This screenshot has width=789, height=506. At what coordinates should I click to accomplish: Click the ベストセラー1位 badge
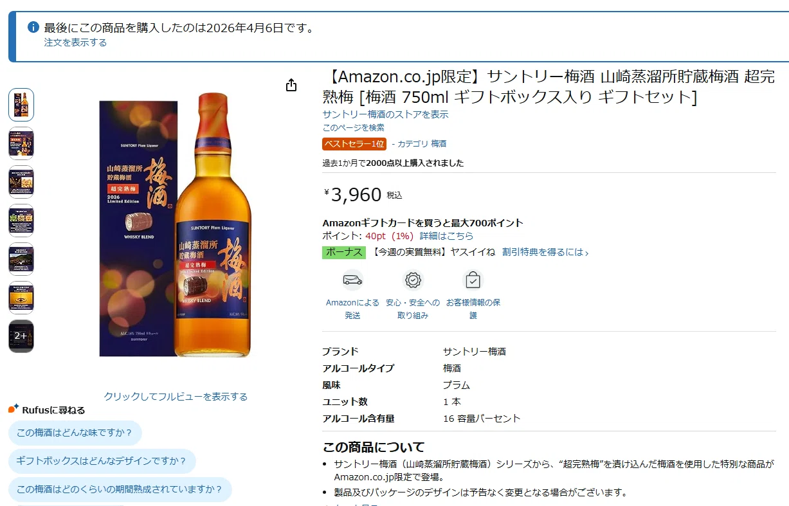tap(354, 144)
